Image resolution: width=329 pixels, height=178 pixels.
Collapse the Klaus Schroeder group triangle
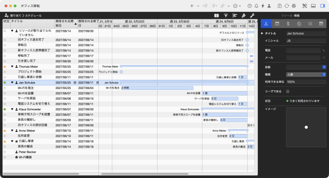pyautogui.click(x=12, y=109)
